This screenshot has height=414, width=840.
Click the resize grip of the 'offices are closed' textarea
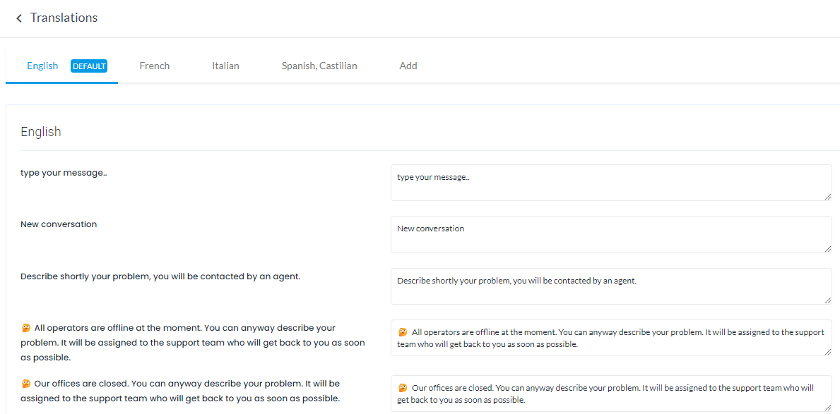827,407
